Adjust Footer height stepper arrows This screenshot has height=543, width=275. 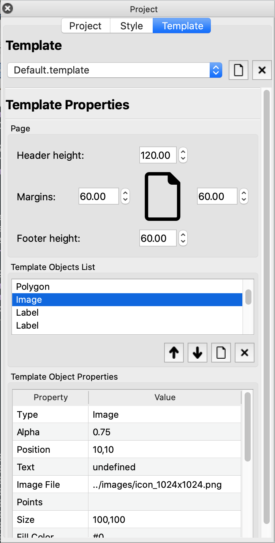(x=183, y=238)
